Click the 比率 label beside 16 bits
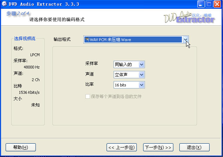The width and height of the screenshot is (223, 157). click(89, 84)
